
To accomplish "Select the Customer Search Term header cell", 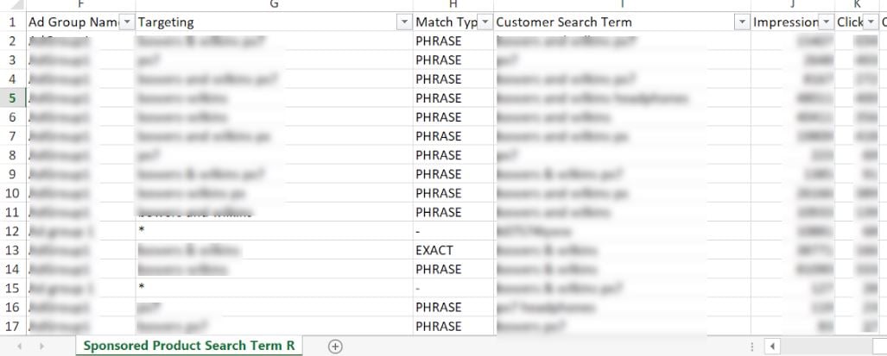I will tap(613, 22).
